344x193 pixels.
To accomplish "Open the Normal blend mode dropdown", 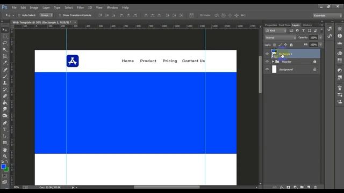I will tap(281, 38).
